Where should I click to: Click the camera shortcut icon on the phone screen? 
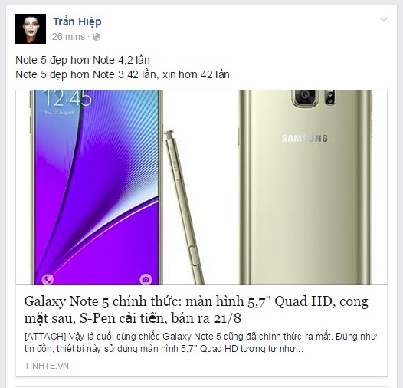(x=146, y=279)
